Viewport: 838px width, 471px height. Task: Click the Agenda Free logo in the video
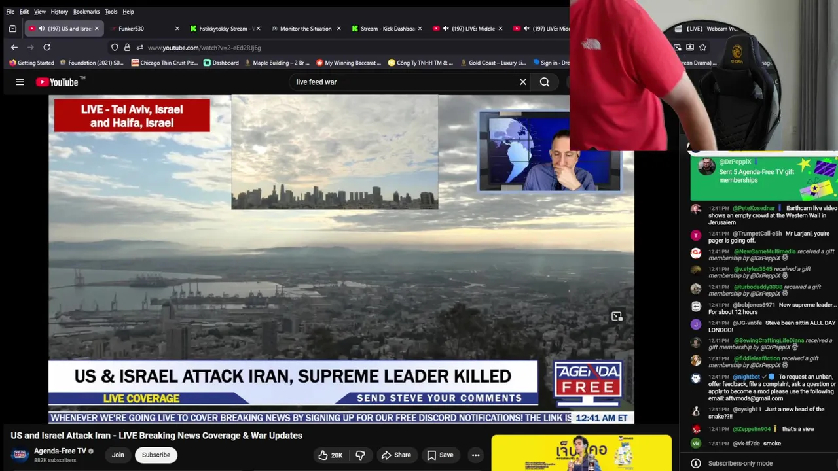588,383
